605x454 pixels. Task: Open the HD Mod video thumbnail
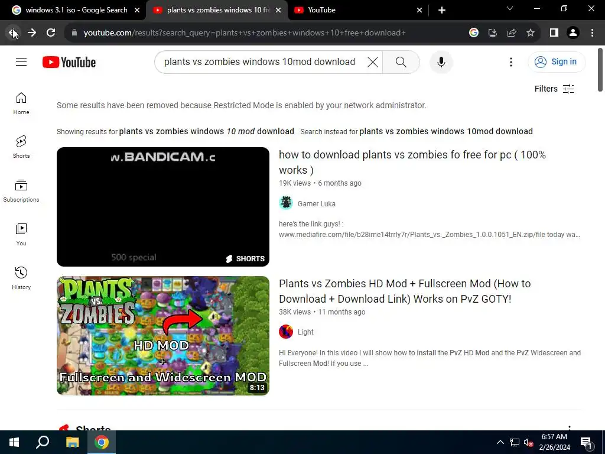coord(163,336)
